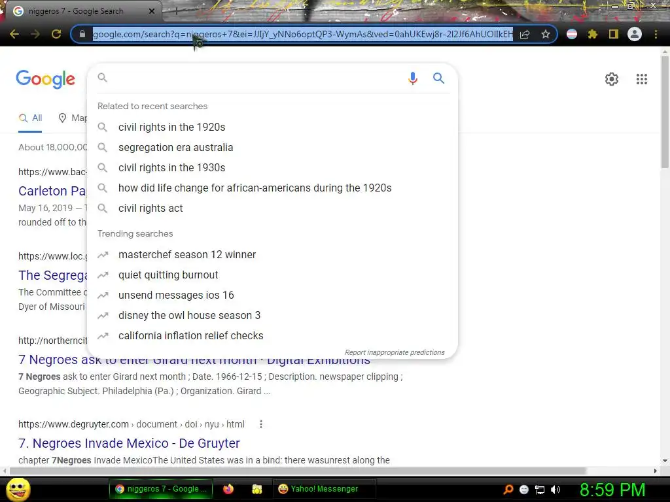Switch to Yahoo! Messenger taskbar window
Image resolution: width=670 pixels, height=502 pixels.
pyautogui.click(x=325, y=489)
